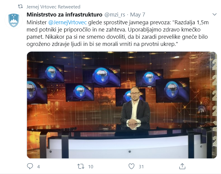Open the tweet text about Razdalja 1,5m

[x=118, y=33]
